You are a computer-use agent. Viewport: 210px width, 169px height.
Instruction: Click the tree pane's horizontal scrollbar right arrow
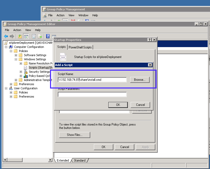tap(50, 160)
